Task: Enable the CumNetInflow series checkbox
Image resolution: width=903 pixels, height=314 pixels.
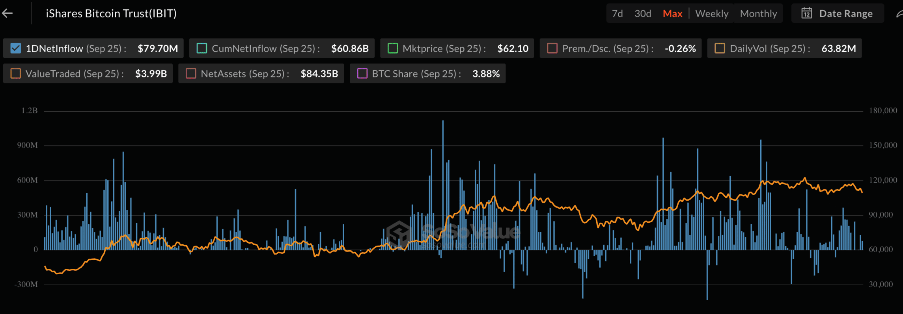Action: 201,48
